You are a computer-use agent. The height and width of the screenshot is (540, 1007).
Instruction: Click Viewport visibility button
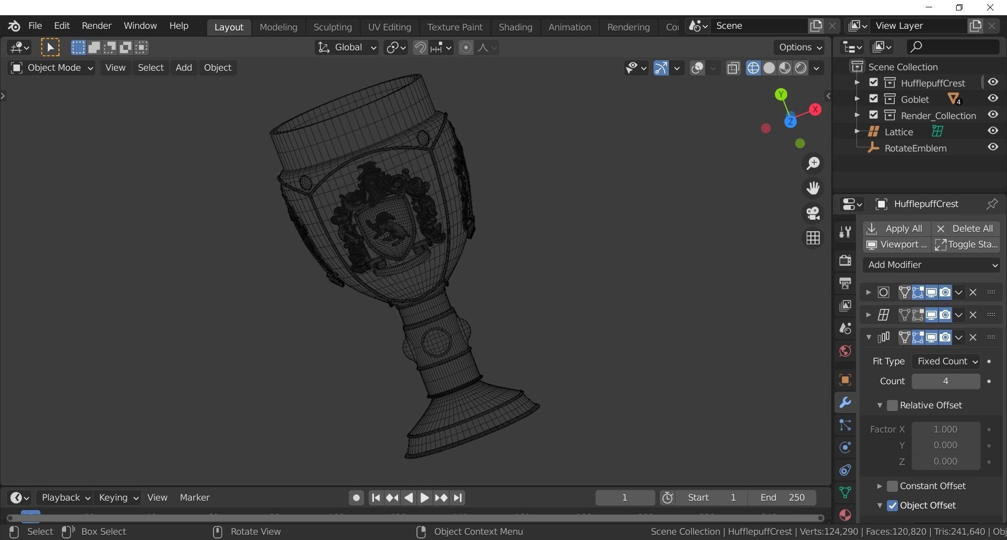point(896,244)
